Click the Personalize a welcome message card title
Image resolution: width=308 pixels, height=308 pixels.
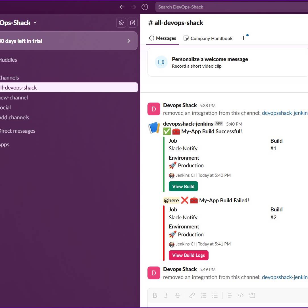[x=210, y=59]
